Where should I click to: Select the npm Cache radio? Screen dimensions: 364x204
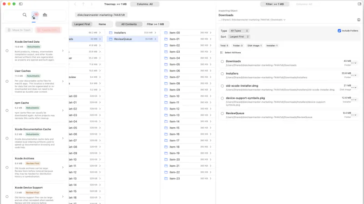tap(7, 110)
